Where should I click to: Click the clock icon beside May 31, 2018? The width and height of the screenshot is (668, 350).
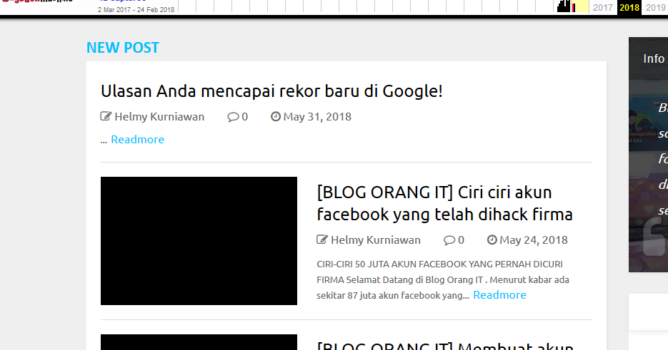pos(276,116)
